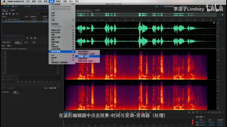Open the 标记 tab
This screenshot has width=227, height=127.
tap(26, 42)
